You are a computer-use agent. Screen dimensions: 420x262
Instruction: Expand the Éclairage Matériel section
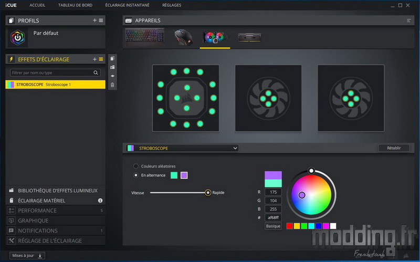[56, 201]
